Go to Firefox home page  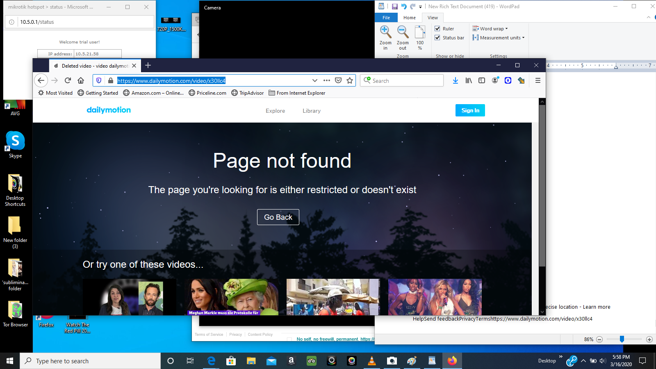(x=81, y=80)
